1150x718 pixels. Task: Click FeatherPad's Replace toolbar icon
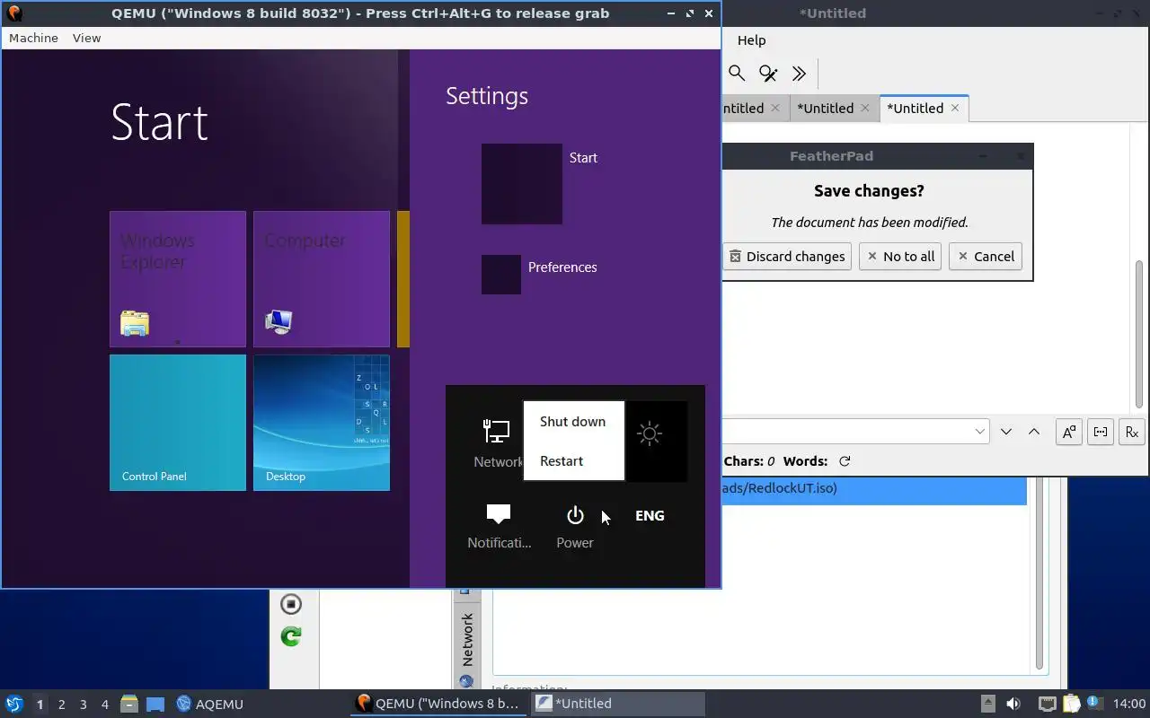pyautogui.click(x=767, y=74)
